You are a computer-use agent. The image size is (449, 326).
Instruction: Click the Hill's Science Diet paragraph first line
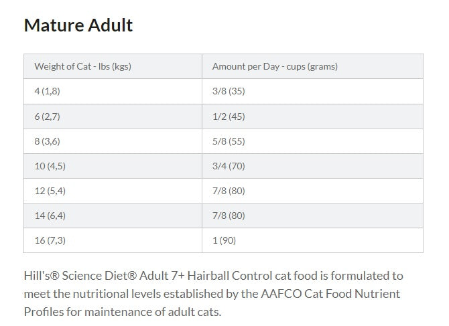(x=214, y=276)
